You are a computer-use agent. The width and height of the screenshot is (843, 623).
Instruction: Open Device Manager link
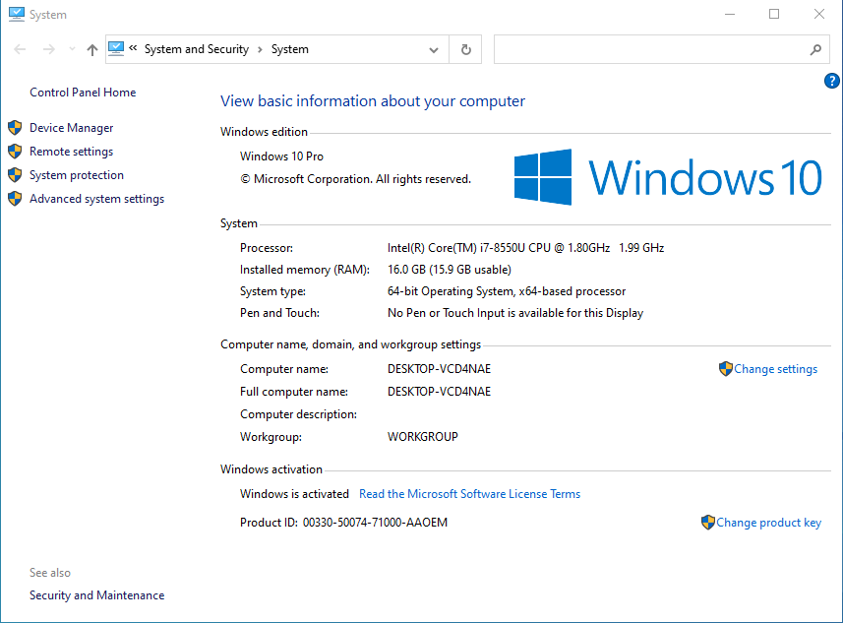(x=72, y=128)
